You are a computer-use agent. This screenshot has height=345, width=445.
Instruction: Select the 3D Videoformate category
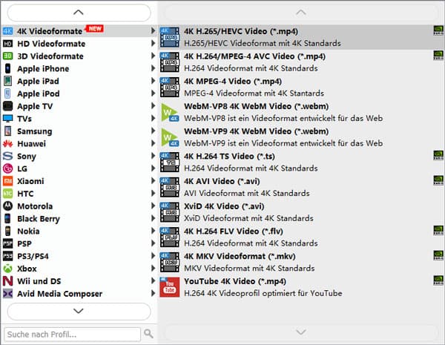(x=50, y=56)
